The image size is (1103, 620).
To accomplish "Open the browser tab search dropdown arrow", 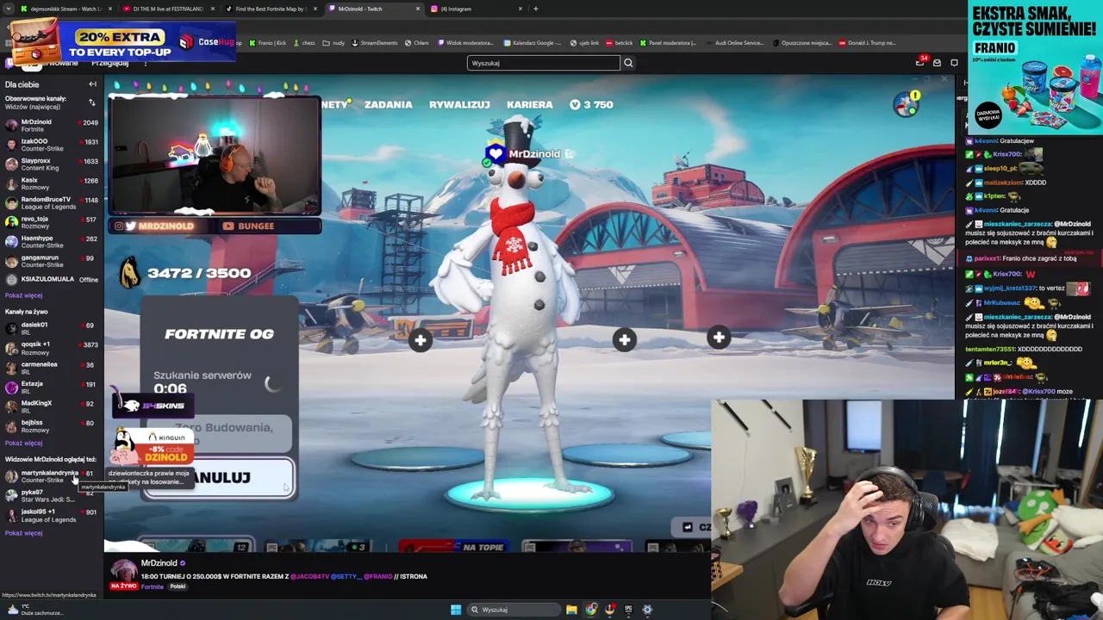I will pyautogui.click(x=9, y=9).
